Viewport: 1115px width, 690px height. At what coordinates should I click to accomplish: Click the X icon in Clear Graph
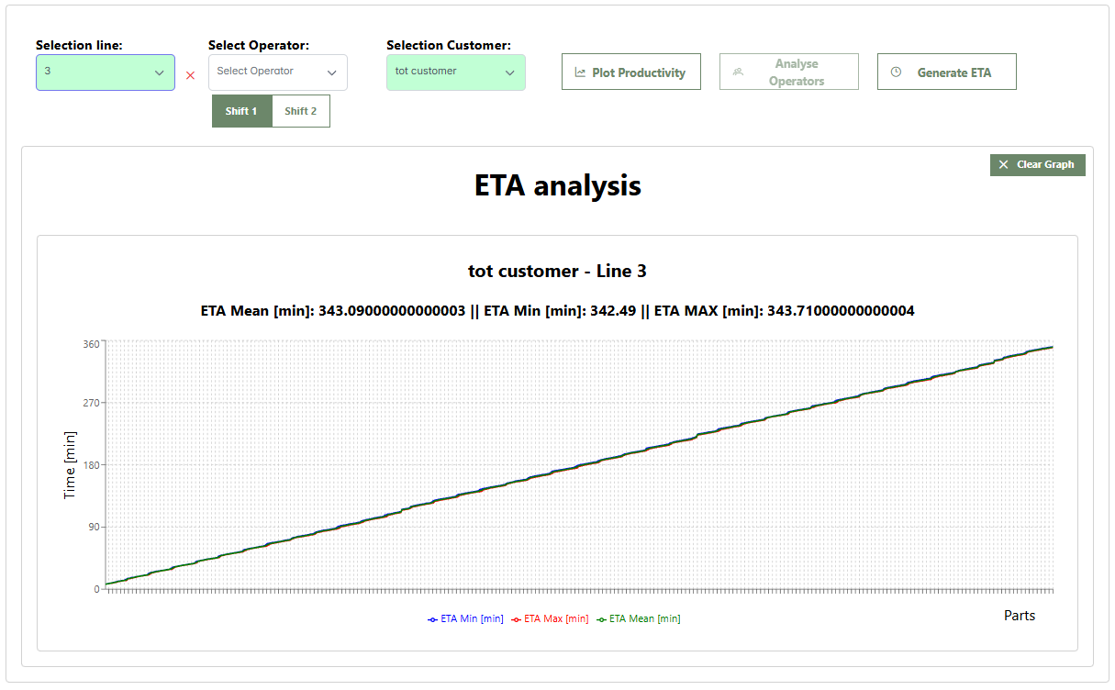[1003, 165]
